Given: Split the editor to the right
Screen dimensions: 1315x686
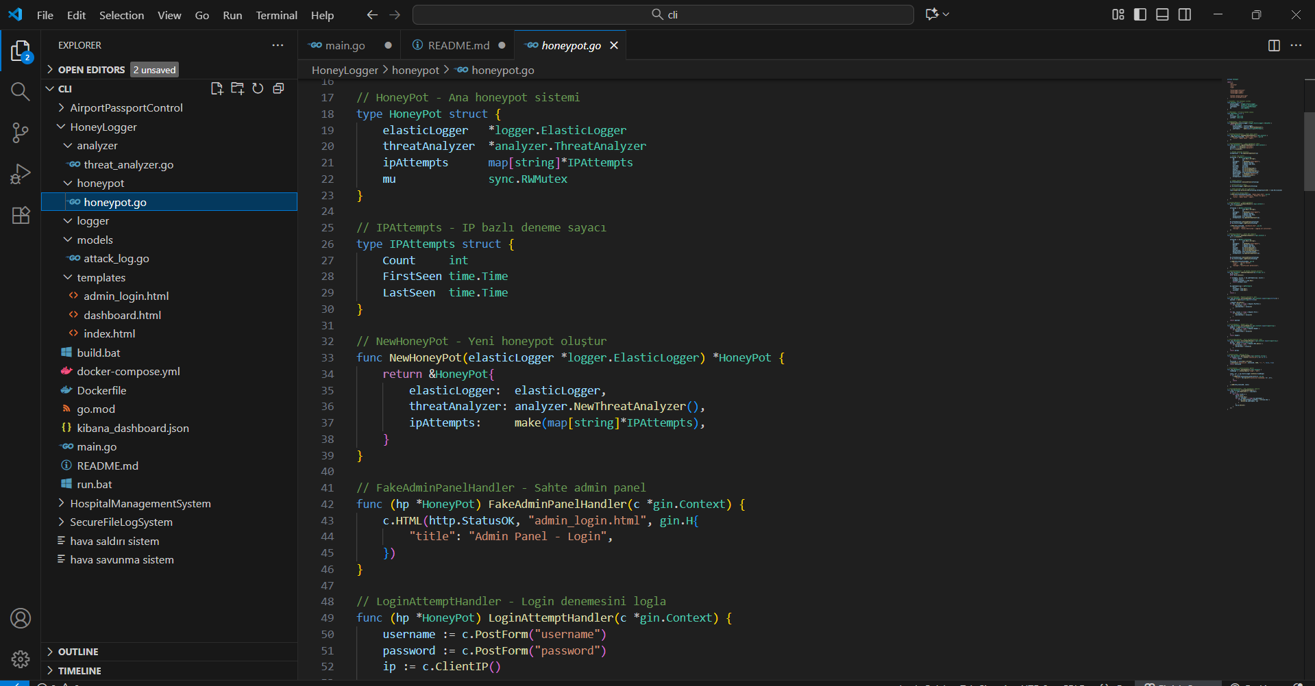Looking at the screenshot, I should coord(1274,45).
